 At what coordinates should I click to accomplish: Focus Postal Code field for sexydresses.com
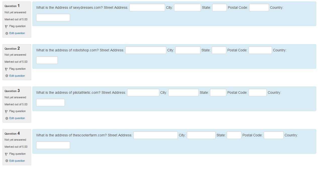pyautogui.click(x=259, y=8)
